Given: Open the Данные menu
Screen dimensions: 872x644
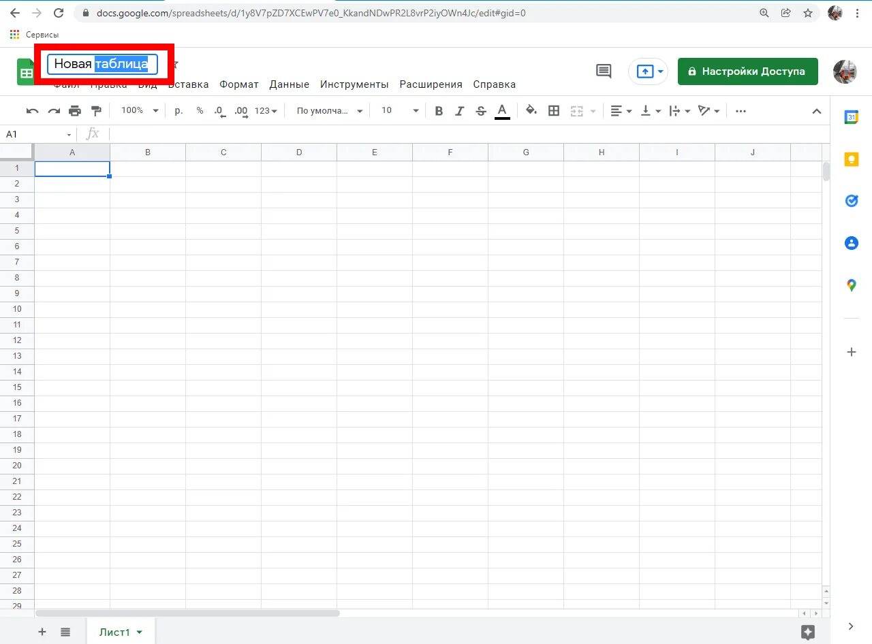Looking at the screenshot, I should coord(290,84).
